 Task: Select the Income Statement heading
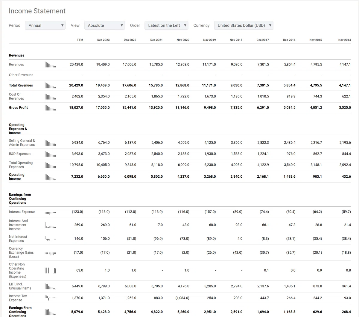(x=37, y=11)
